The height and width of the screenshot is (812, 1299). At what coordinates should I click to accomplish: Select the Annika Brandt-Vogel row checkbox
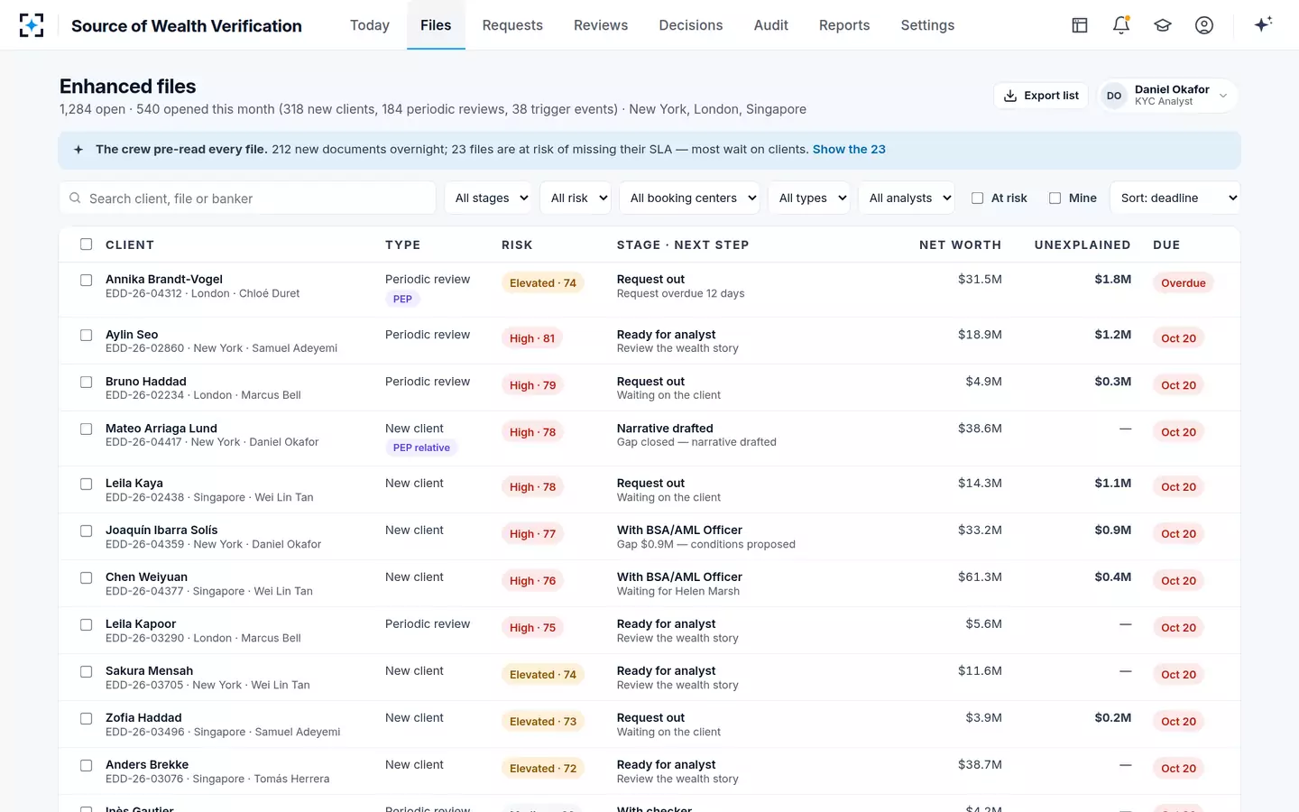click(x=86, y=280)
